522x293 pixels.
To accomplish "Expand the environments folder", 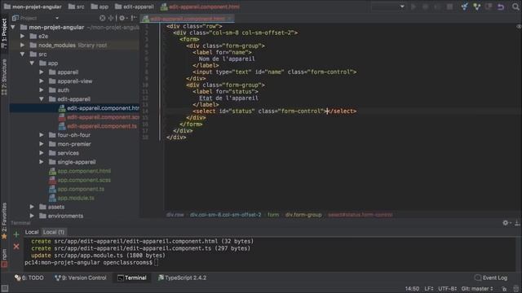I will (32, 216).
